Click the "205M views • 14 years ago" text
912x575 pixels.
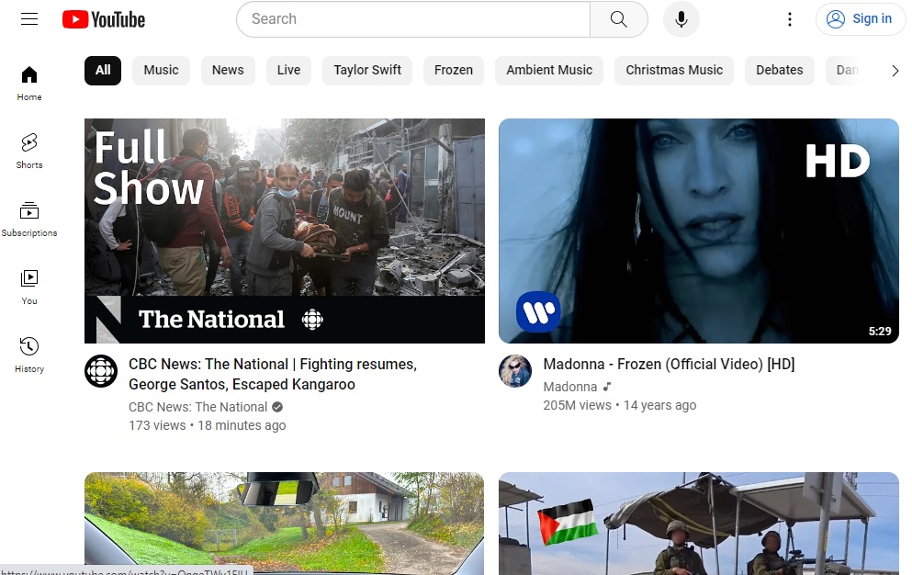[x=619, y=406]
